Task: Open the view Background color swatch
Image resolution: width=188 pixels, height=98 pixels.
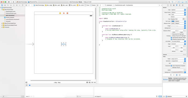Action: click(x=178, y=72)
